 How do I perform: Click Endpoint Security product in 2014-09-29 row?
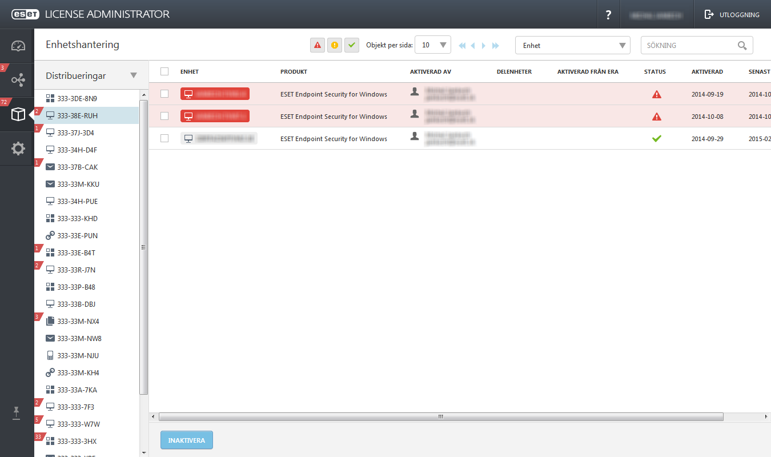[x=334, y=139]
